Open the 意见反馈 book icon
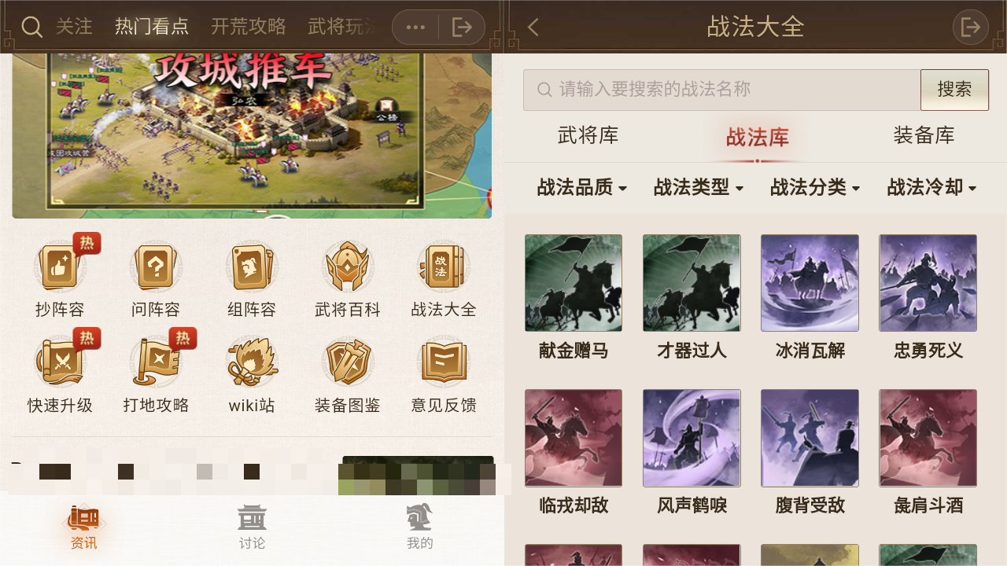 tap(444, 363)
